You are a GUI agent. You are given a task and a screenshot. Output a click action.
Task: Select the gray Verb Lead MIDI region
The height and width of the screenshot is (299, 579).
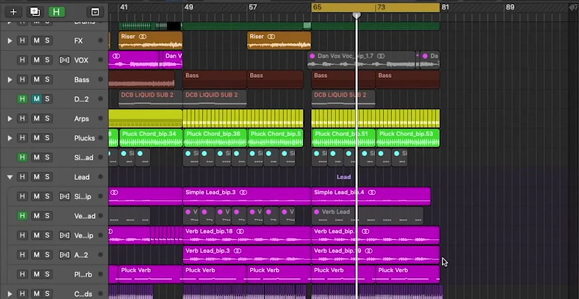point(367,216)
